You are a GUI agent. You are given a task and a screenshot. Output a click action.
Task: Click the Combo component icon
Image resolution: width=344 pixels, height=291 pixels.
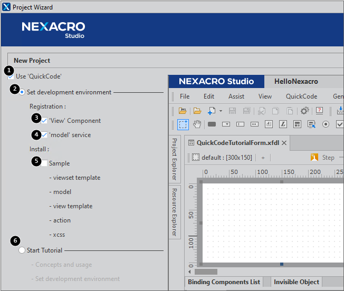pyautogui.click(x=226, y=124)
